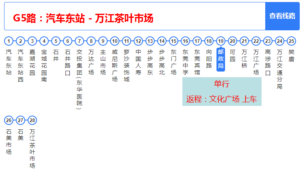The image size is (303, 173).
Task: Click the 步步高东 stop name
Action: tap(150, 62)
